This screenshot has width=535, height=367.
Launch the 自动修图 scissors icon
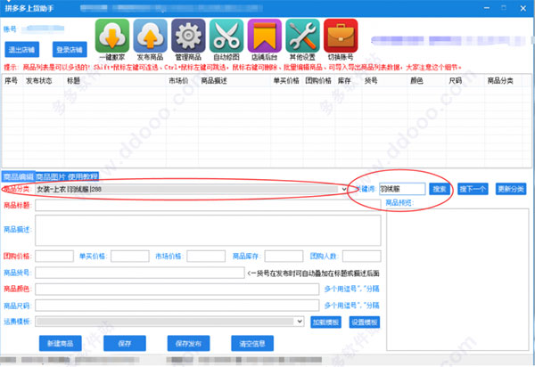coord(226,36)
